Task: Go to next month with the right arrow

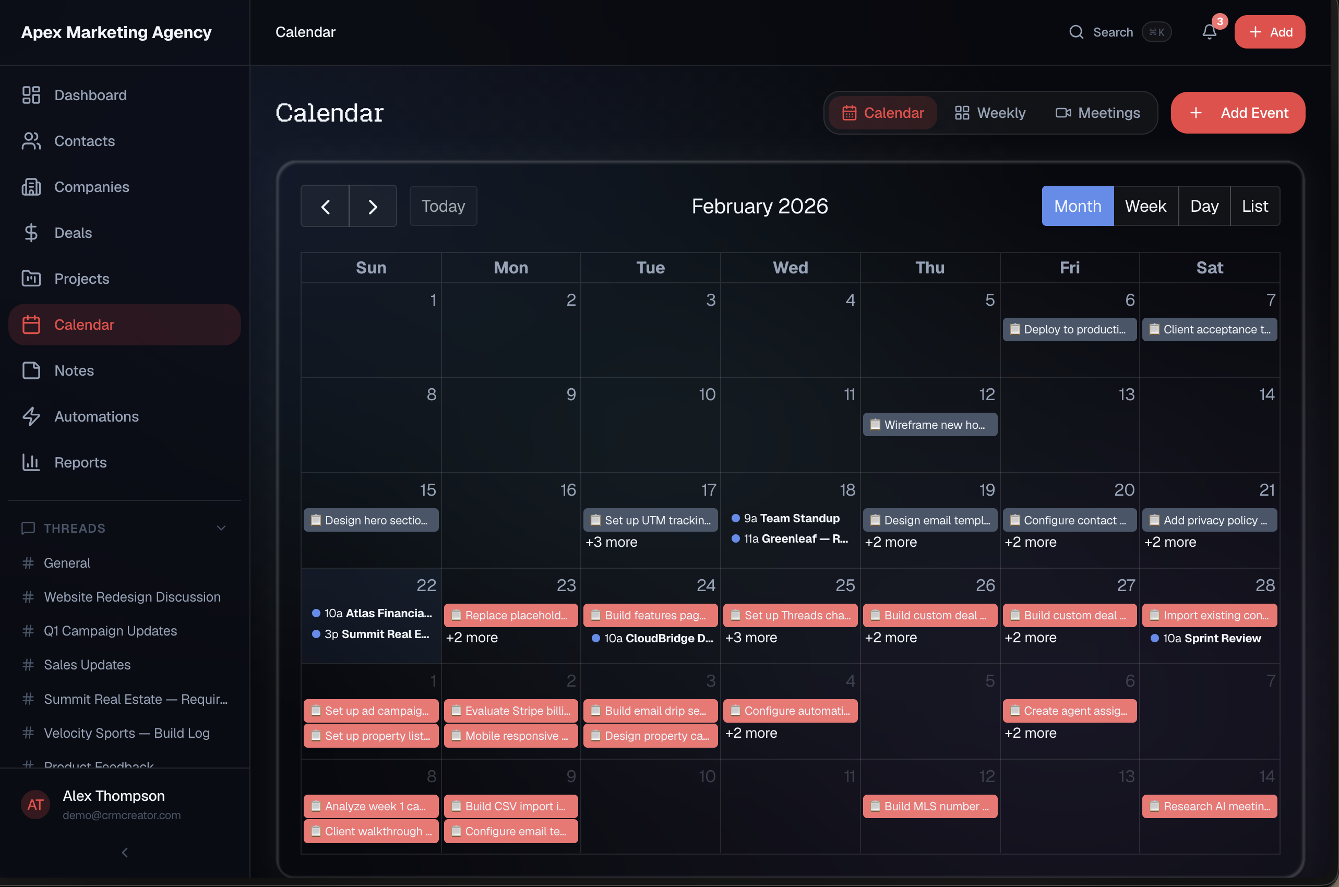Action: click(372, 206)
